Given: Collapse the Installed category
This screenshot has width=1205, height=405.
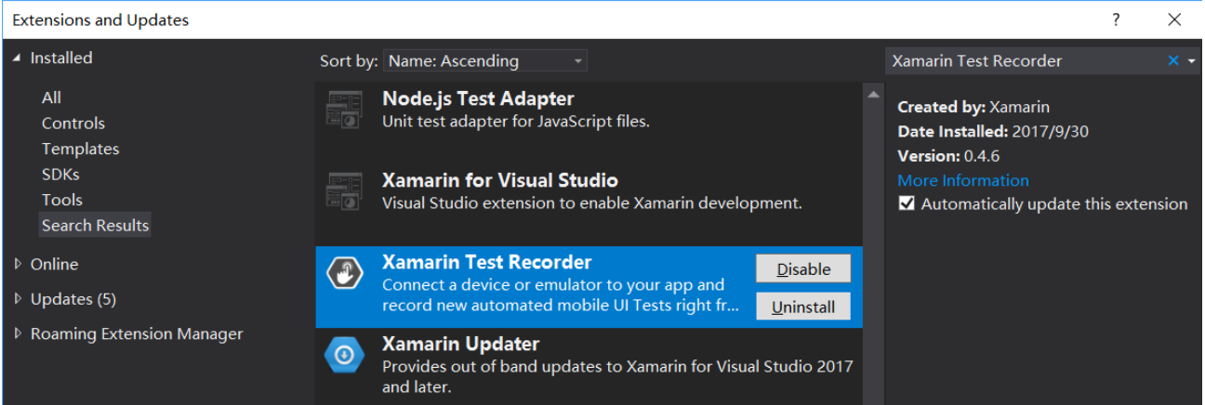Looking at the screenshot, I should click(x=18, y=59).
